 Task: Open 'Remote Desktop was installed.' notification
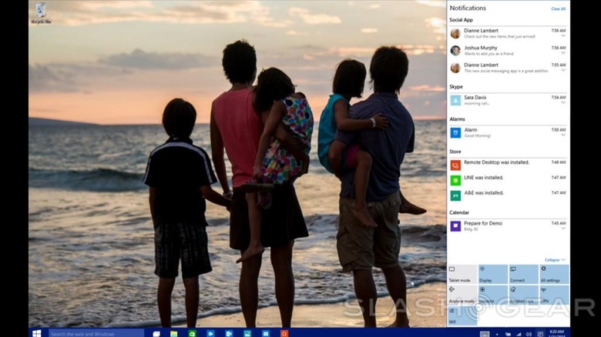coord(497,162)
